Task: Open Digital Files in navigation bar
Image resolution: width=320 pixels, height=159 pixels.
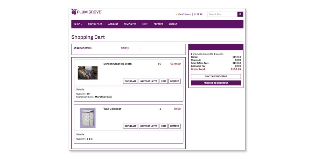Action: point(95,24)
